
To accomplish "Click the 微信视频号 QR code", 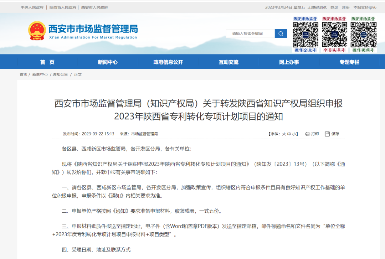I will (363, 35).
